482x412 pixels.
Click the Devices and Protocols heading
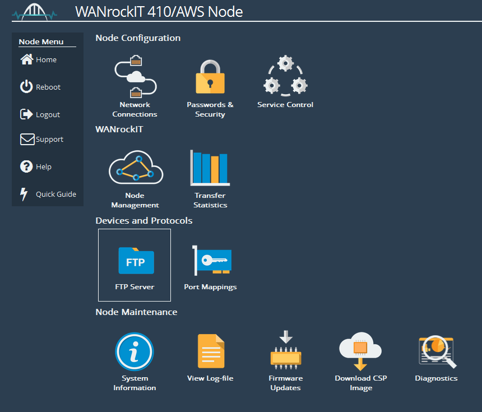click(144, 220)
